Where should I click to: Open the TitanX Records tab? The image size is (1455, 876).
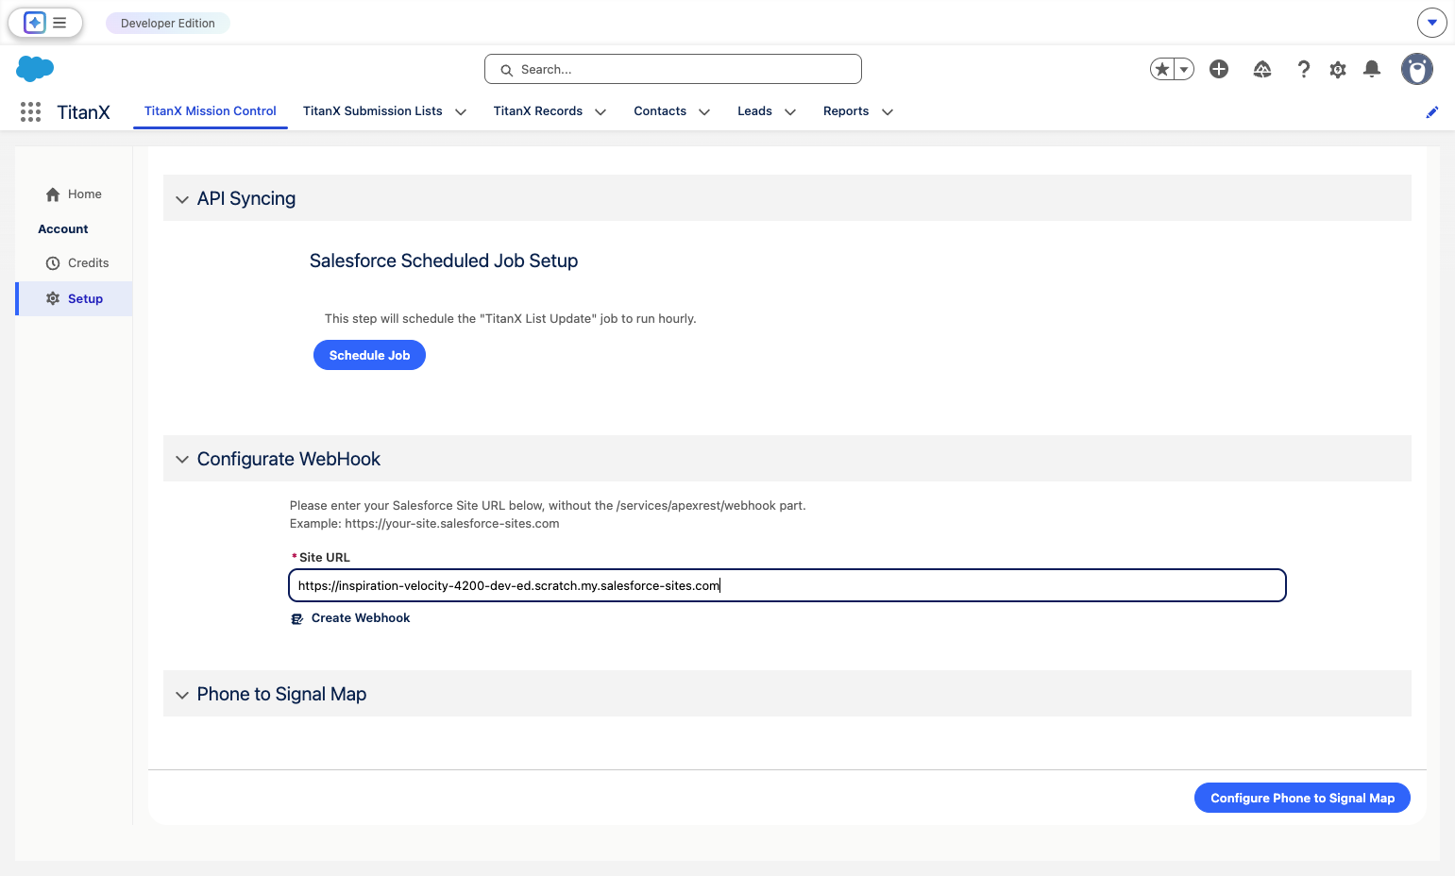[538, 111]
